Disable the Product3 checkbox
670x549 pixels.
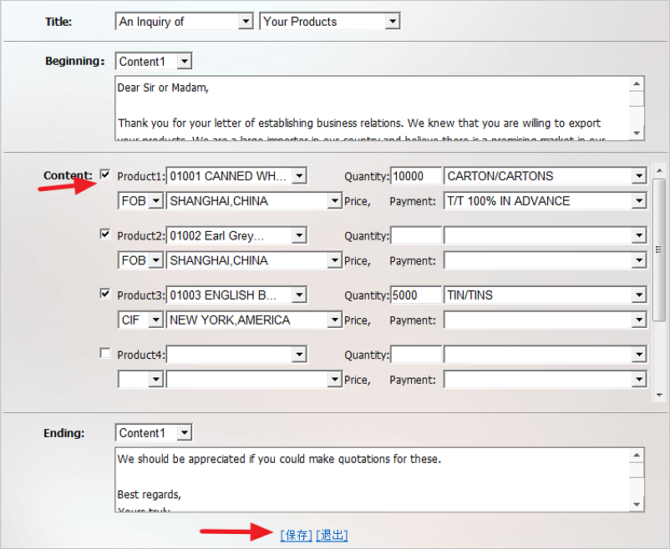coord(105,294)
